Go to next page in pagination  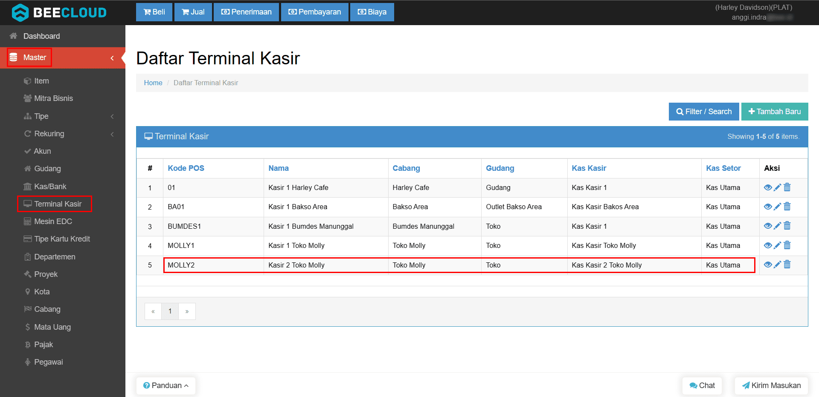click(187, 311)
